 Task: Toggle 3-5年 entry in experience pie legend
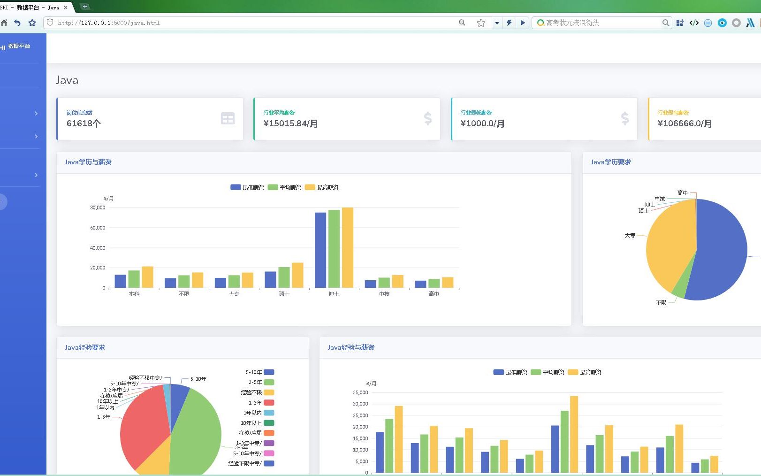[261, 383]
